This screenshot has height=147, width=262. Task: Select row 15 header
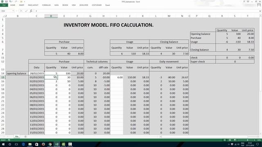[x=3, y=77]
